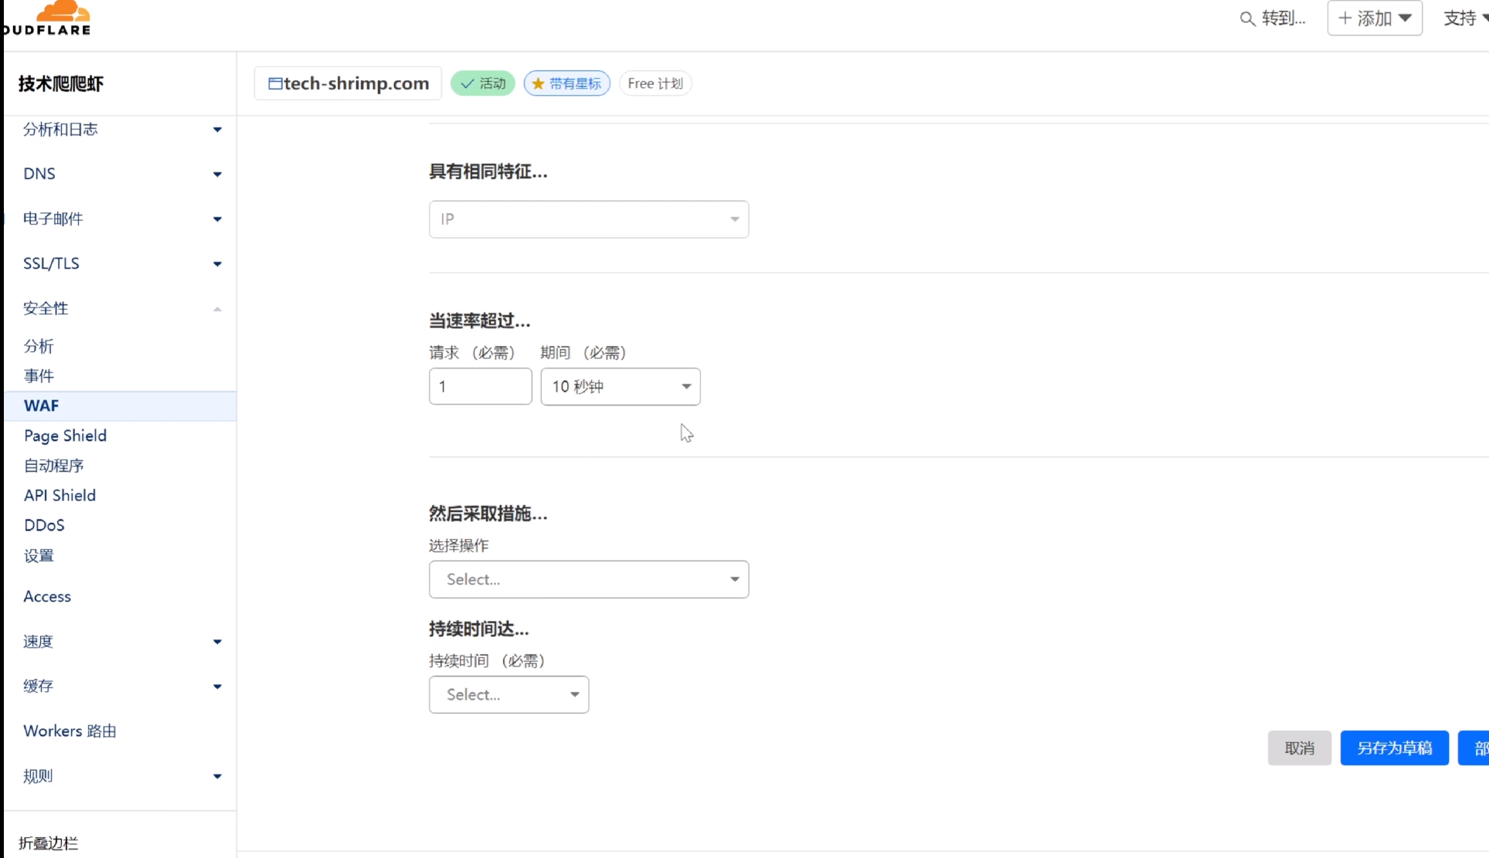
Task: Click 另存为草稿 save draft button
Action: (1394, 748)
